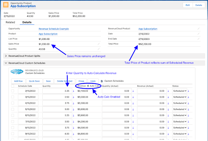
Task: Copy down Status arrow in 6/15/2022 row
Action: (188, 116)
